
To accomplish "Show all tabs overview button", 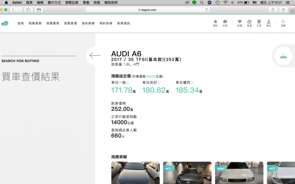I will (x=283, y=9).
